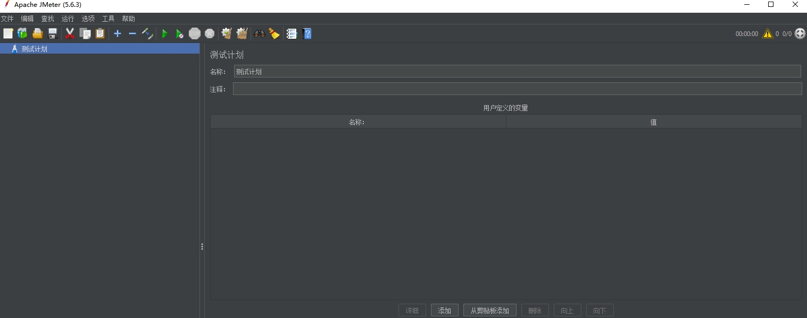Click the Function Helper list icon

292,33
